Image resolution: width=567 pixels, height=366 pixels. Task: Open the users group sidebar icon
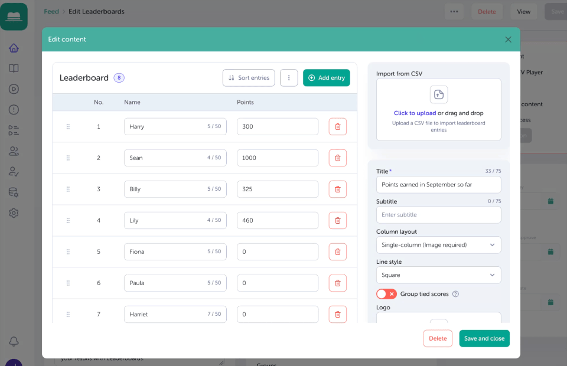[14, 151]
